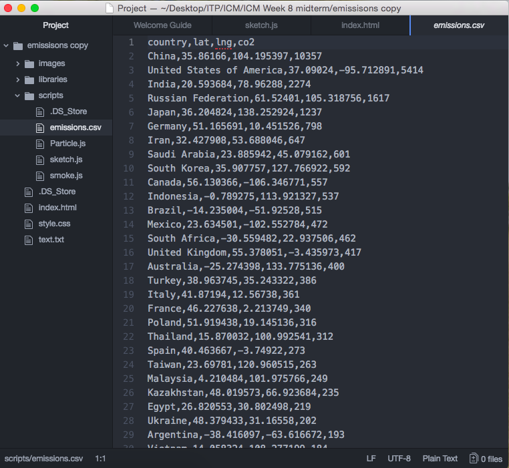This screenshot has height=468, width=509.
Task: Expand the libraries folder chevron
Action: (x=18, y=79)
